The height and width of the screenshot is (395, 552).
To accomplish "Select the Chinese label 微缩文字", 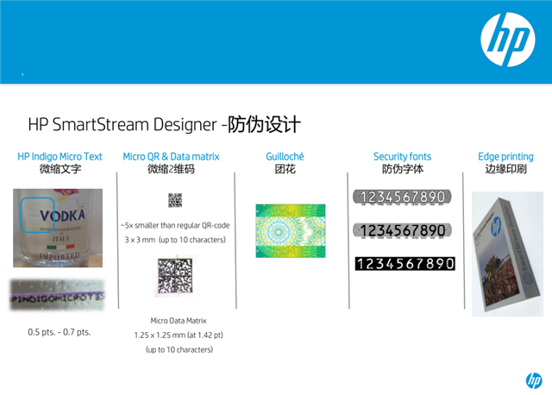I will point(60,169).
